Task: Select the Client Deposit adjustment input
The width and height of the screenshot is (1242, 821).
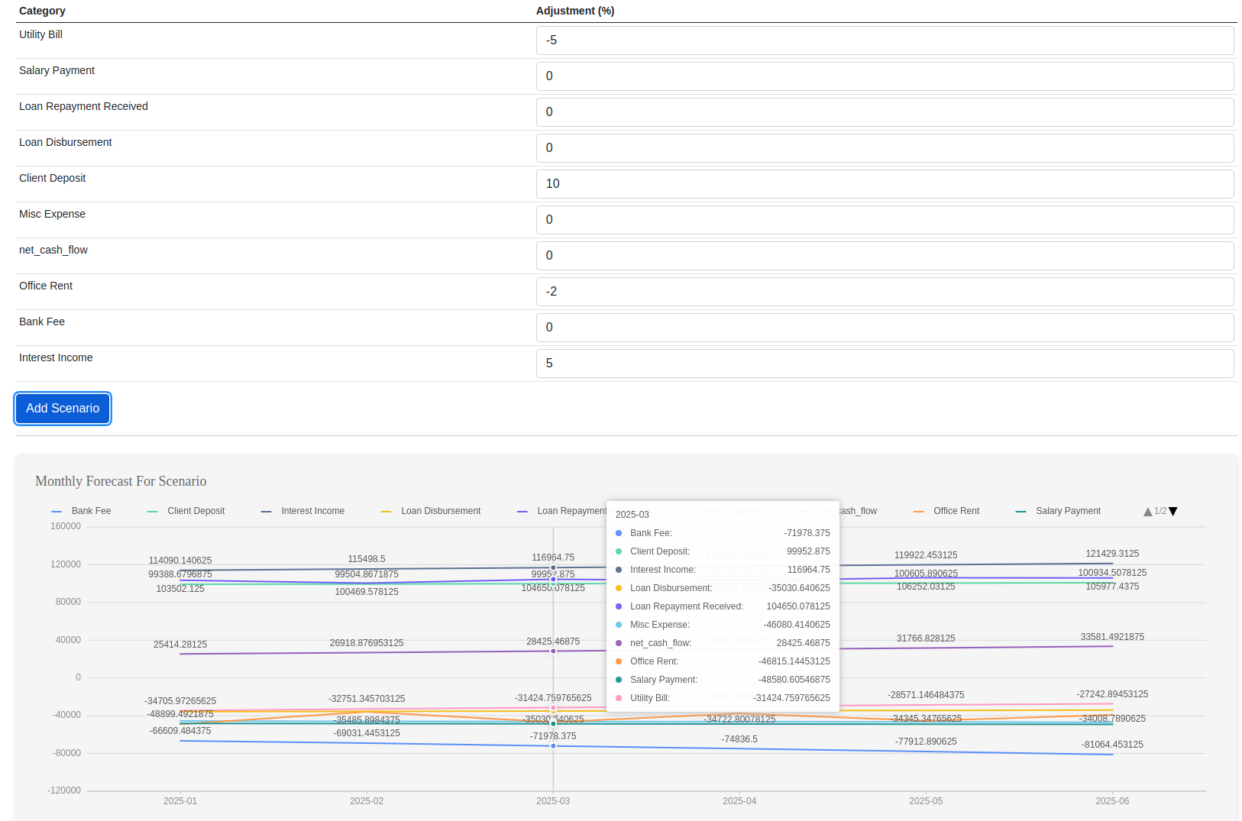Action: (x=885, y=184)
